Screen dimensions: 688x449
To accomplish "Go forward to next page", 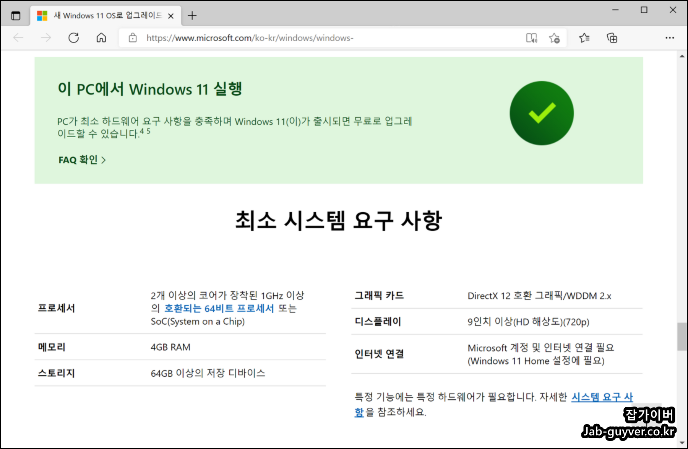I will tap(46, 37).
